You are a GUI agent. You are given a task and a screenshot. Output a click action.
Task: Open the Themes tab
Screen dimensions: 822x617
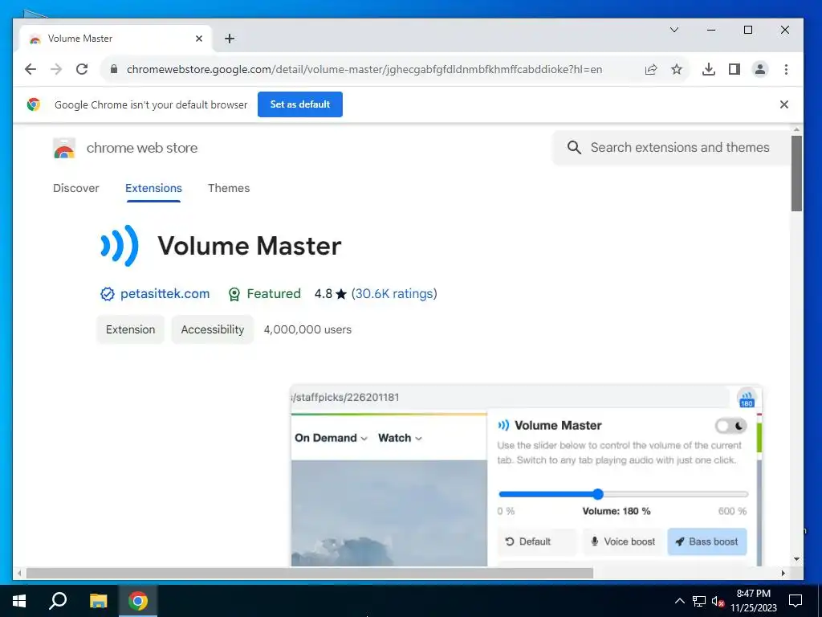229,188
